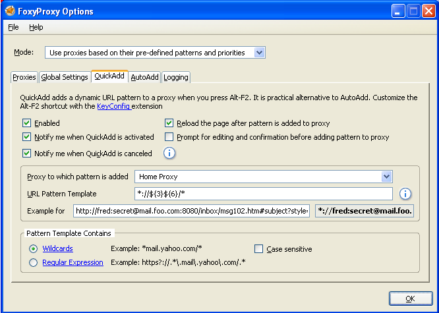Minimize the FoxyProxy Options window
The image size is (439, 313).
[398, 11]
